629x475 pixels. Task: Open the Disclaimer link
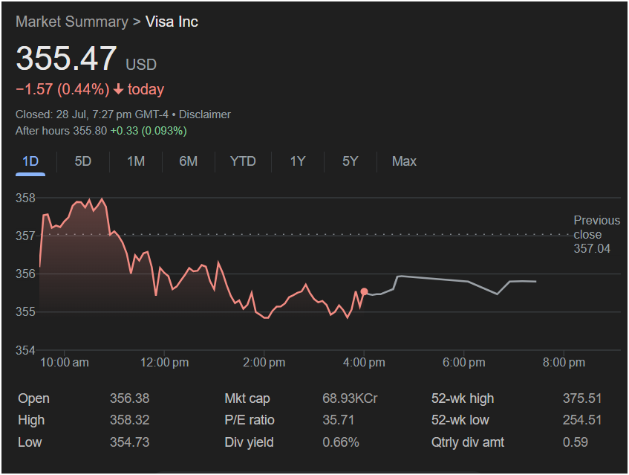click(x=204, y=114)
